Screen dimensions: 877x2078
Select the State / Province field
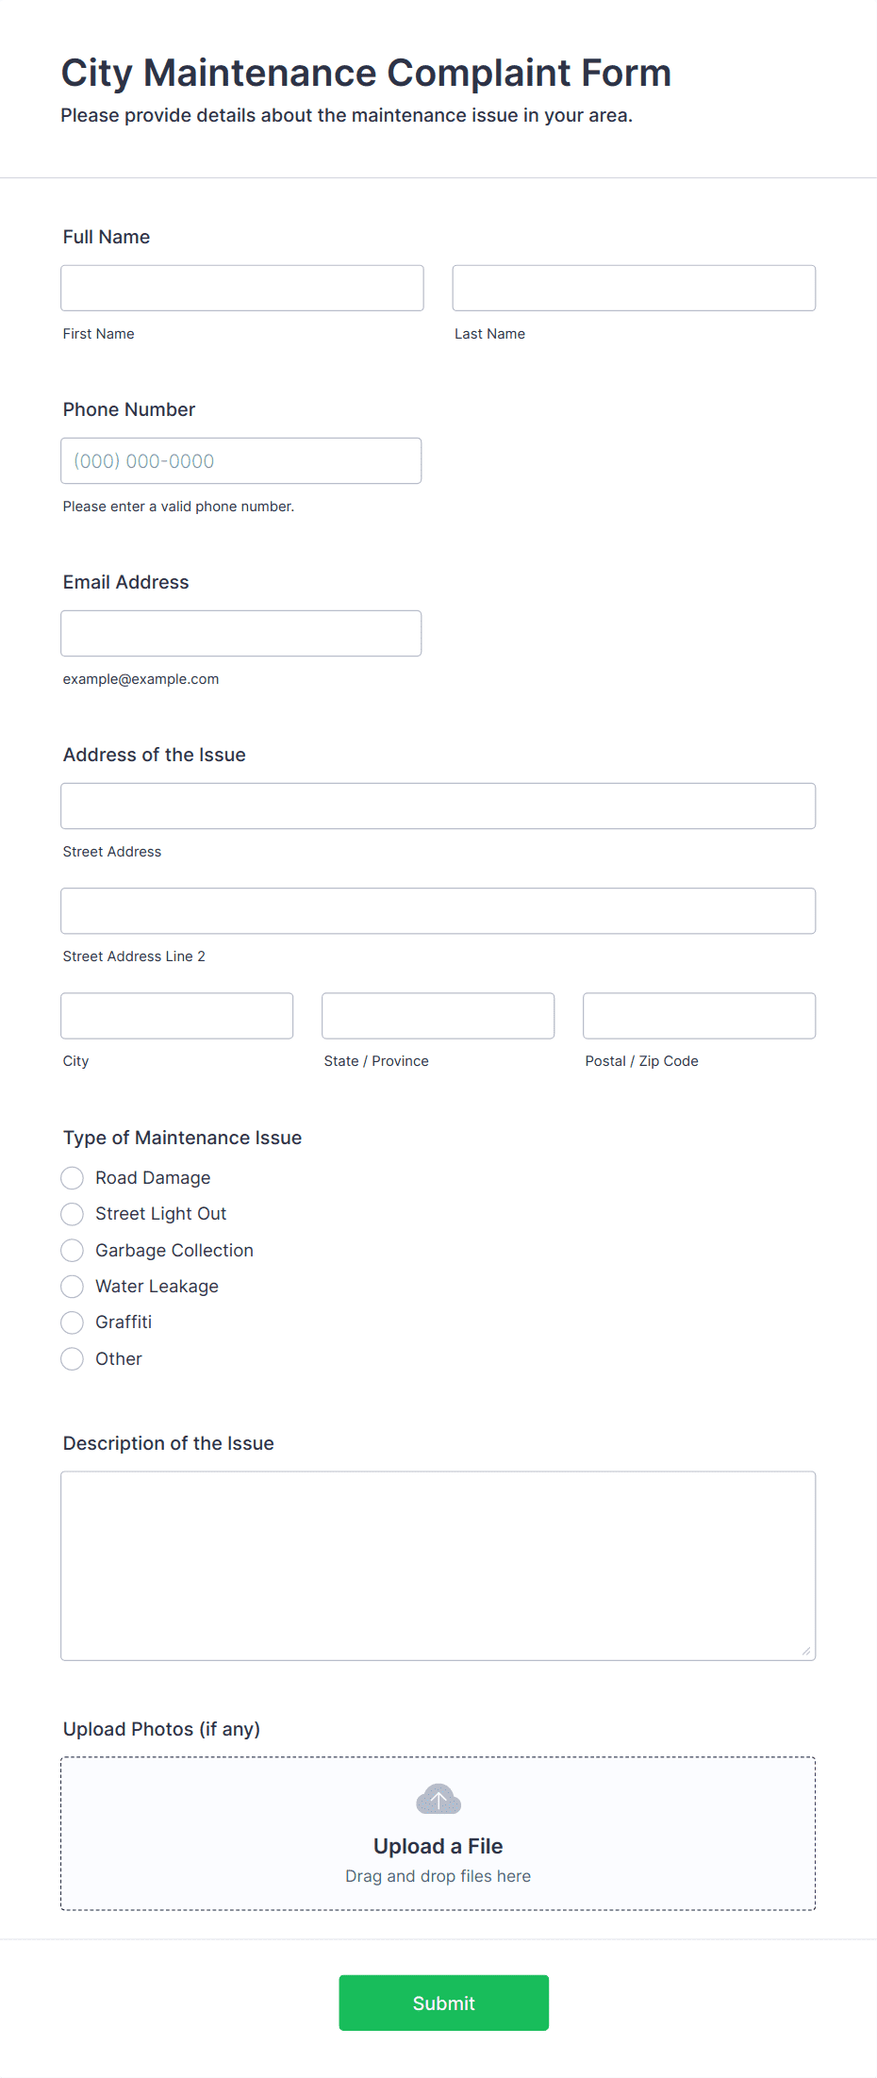(x=437, y=1015)
